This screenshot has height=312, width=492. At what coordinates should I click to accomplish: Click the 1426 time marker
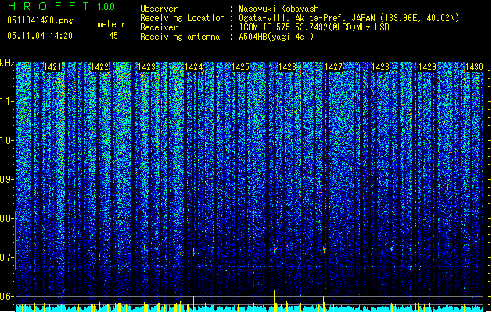point(287,67)
